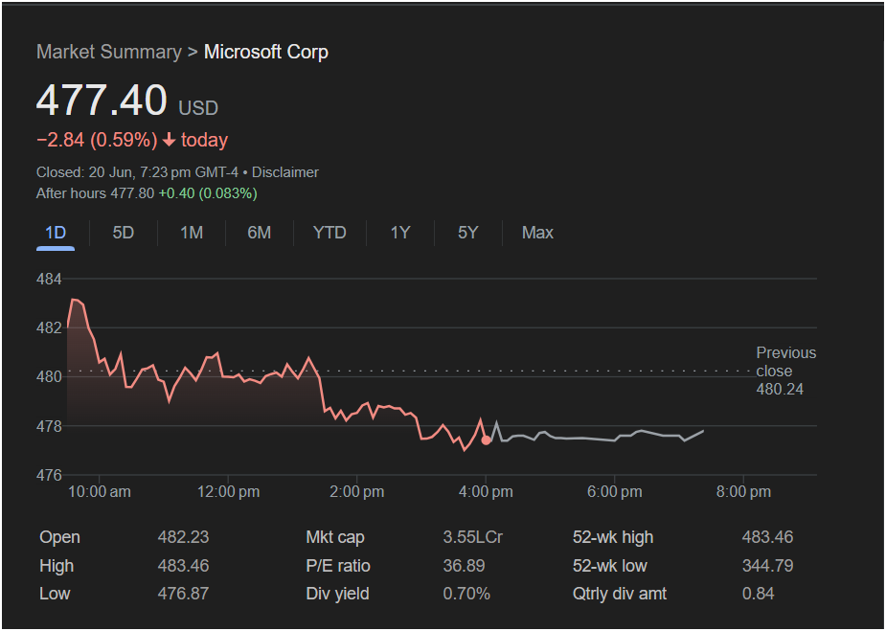Click the 52-wk low label
Image resolution: width=886 pixels, height=631 pixels.
click(610, 566)
